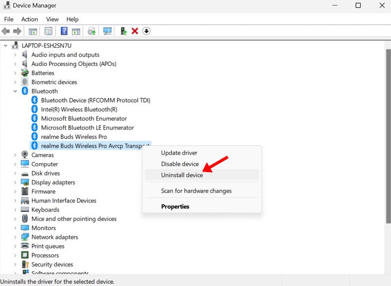Collapse the Bluetooth category
Image resolution: width=391 pixels, height=286 pixels.
point(15,91)
